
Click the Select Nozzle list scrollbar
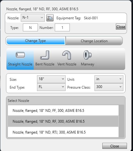[x=121, y=121]
